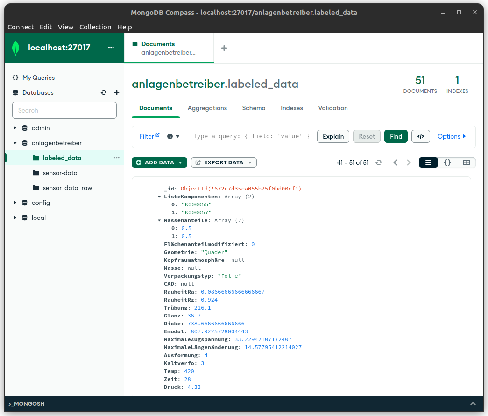488x416 pixels.
Task: Expand the MONGOSH shell panel chevron
Action: 473,404
